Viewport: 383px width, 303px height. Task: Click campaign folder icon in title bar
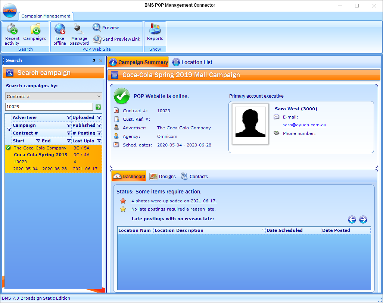[115, 75]
